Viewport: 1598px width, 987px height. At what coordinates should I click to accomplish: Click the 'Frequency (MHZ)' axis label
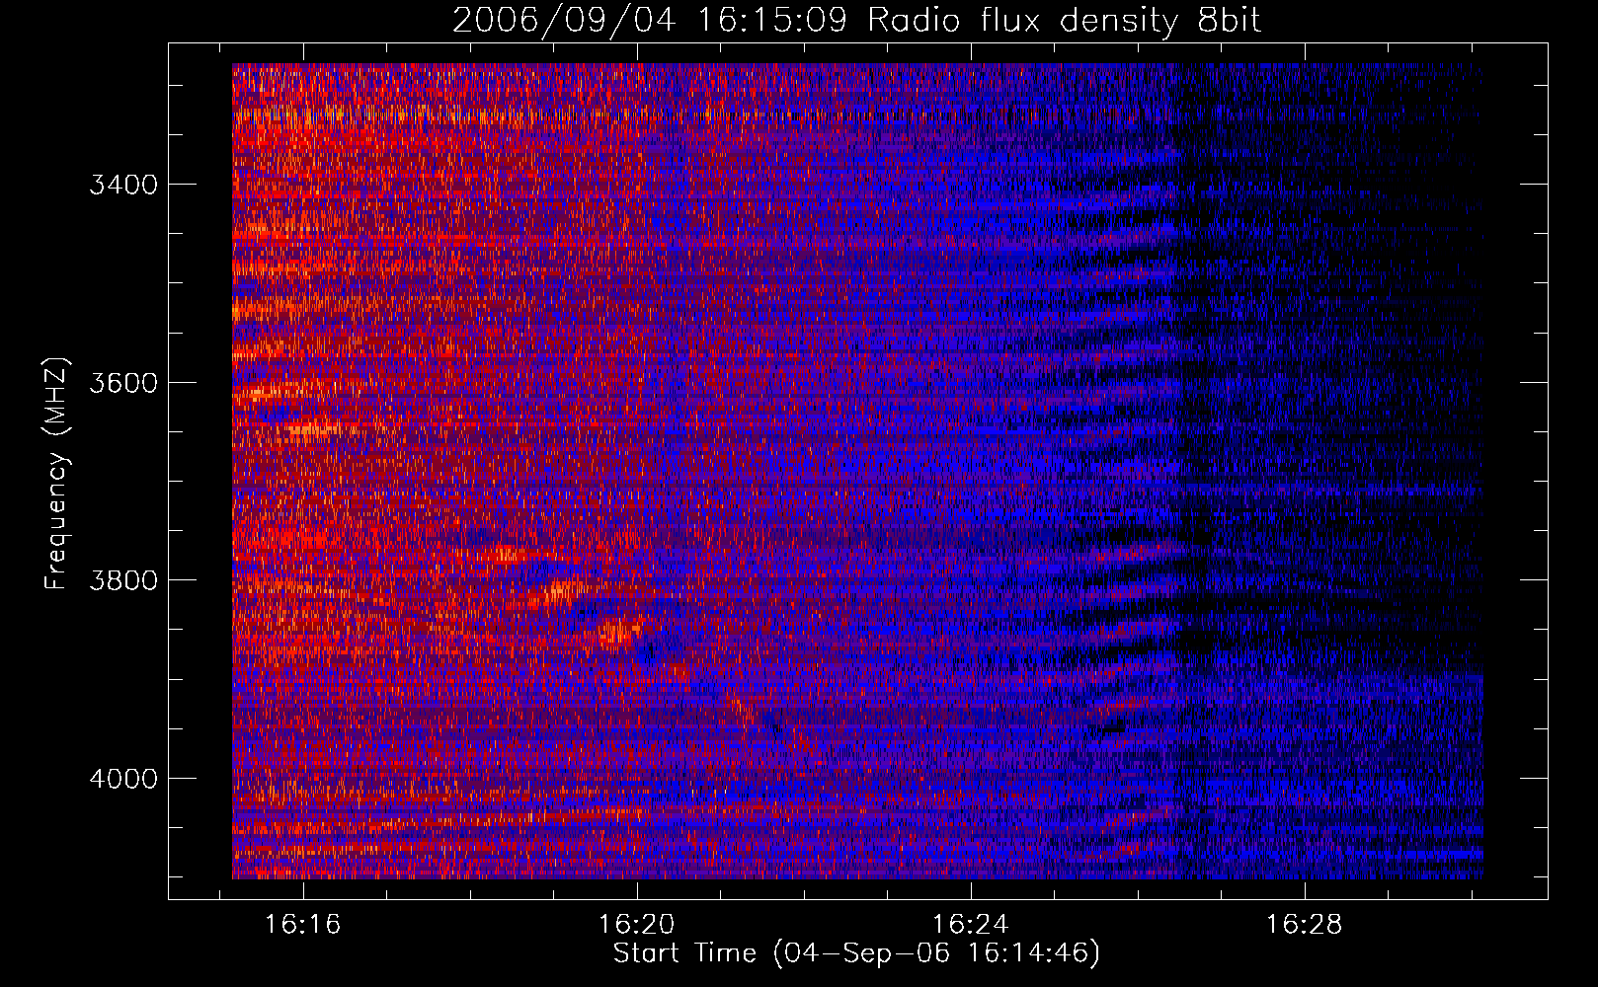[57, 475]
